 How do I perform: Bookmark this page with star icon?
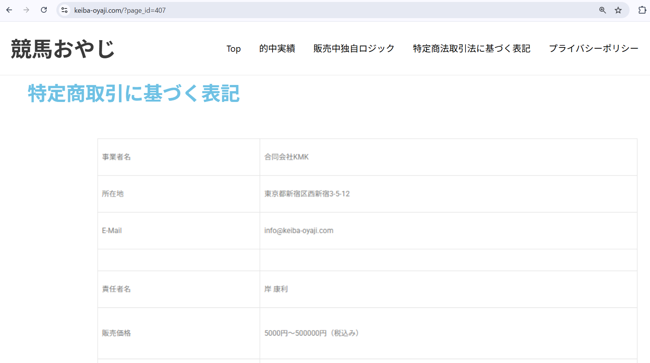618,10
